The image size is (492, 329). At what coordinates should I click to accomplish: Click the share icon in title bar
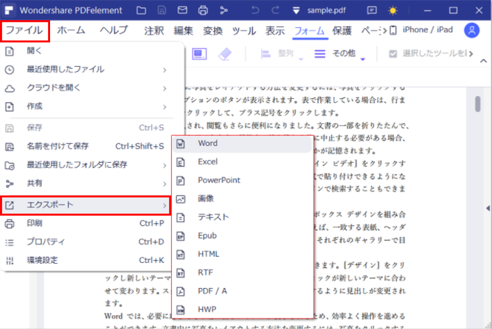coord(223,10)
